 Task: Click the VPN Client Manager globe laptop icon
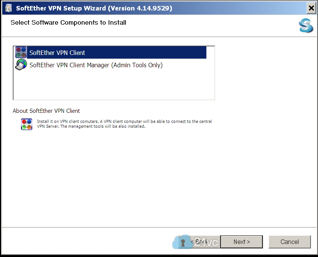click(x=21, y=65)
